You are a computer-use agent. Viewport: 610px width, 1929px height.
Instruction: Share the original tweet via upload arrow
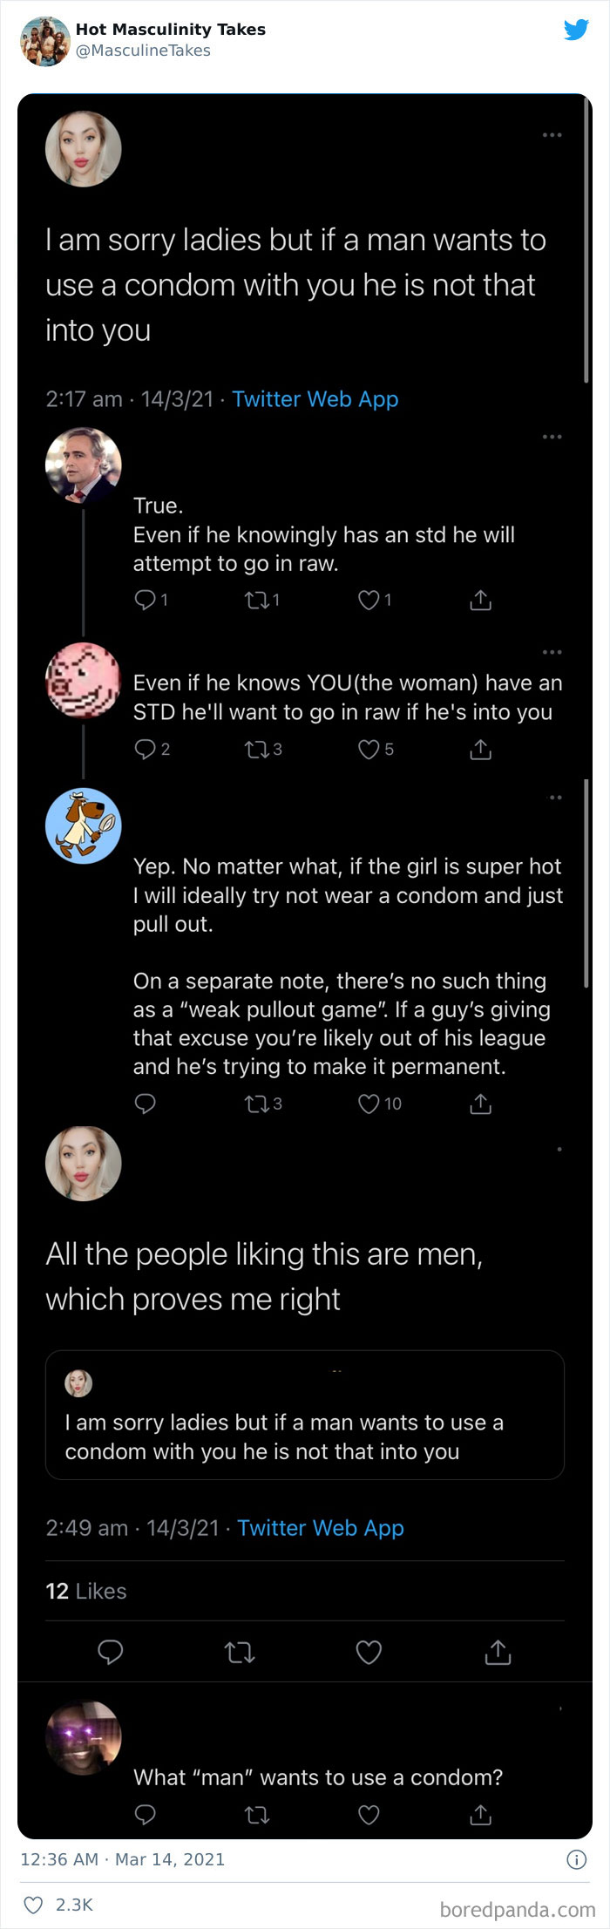(497, 1652)
